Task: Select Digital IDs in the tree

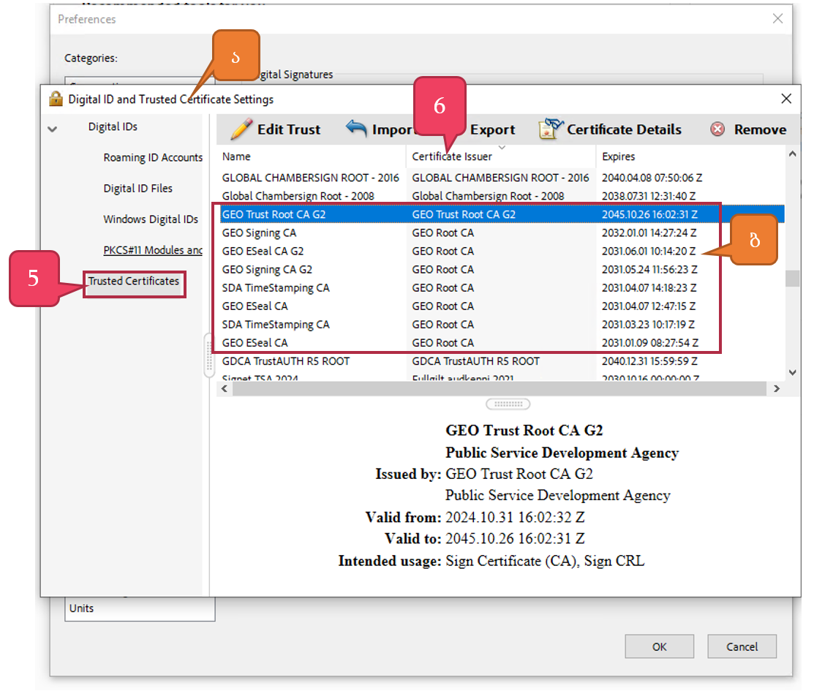Action: (113, 127)
